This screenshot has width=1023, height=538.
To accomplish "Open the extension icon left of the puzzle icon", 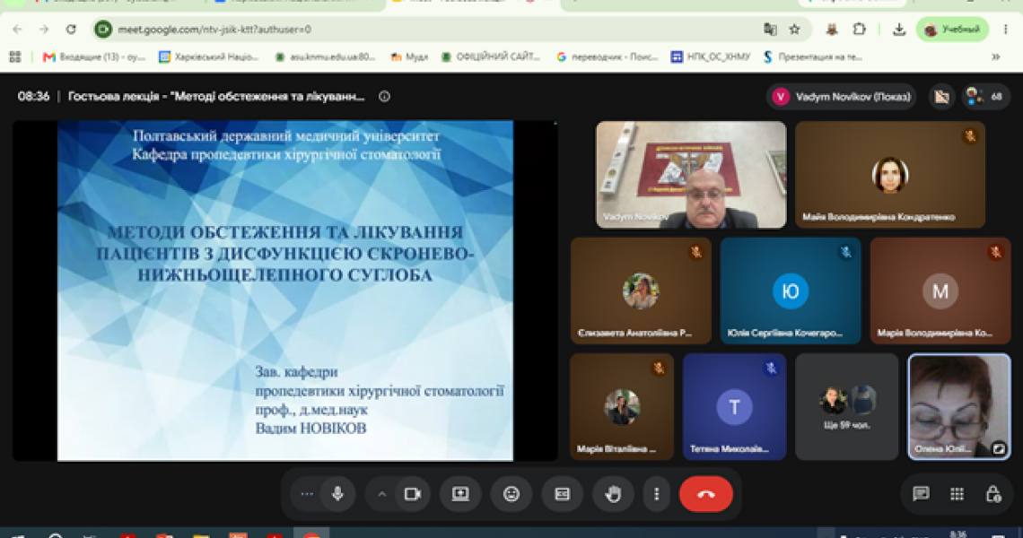I will pyautogui.click(x=832, y=30).
